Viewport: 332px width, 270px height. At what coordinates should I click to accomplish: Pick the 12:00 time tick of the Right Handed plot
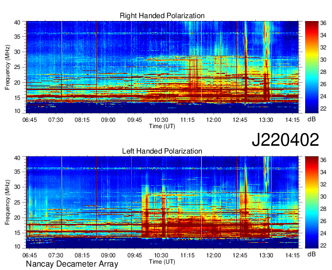tap(213, 120)
